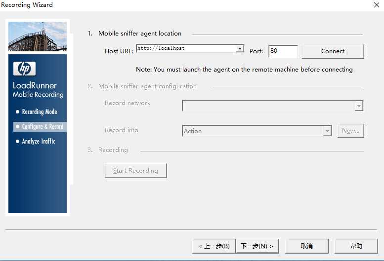Click the Record into label

(x=122, y=130)
